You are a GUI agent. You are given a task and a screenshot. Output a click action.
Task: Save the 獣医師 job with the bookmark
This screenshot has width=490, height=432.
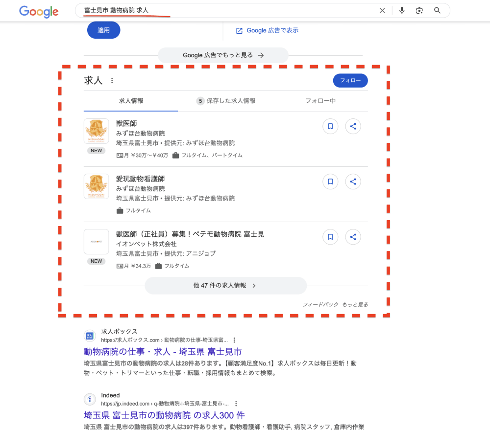point(330,126)
